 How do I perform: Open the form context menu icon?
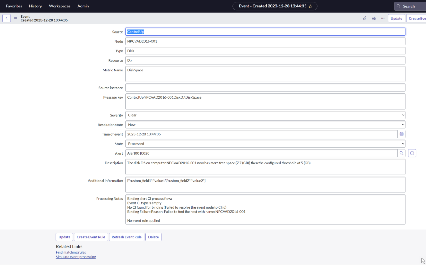pyautogui.click(x=16, y=18)
